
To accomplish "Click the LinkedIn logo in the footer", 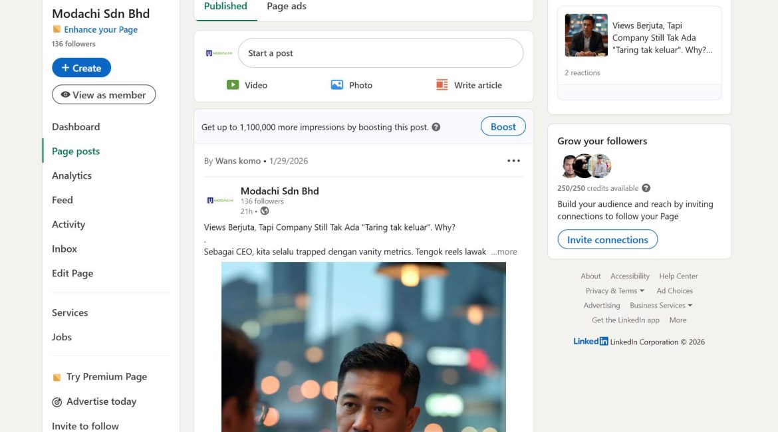I will [x=590, y=341].
